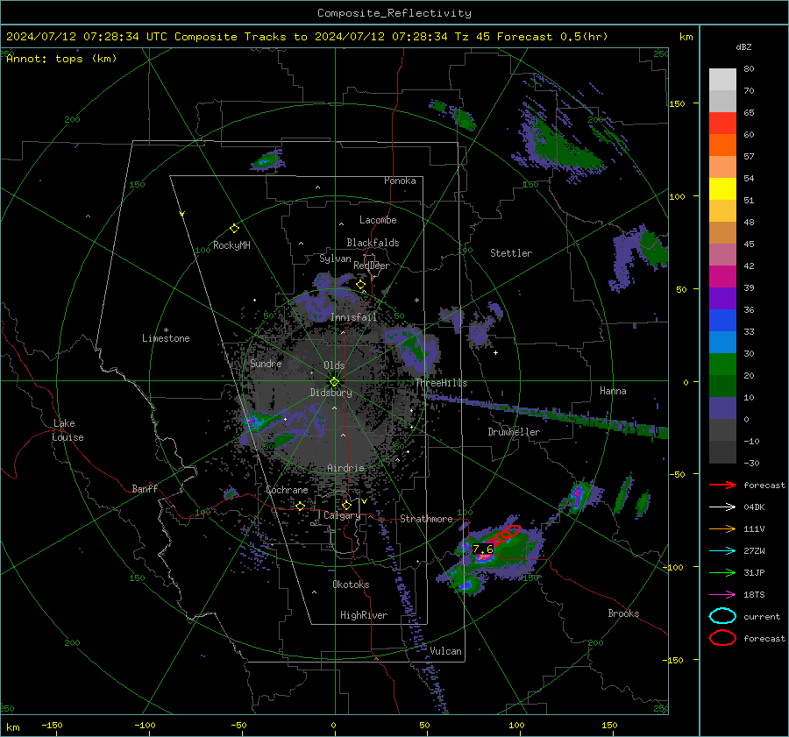Click the Vulcan city label

coord(445,651)
